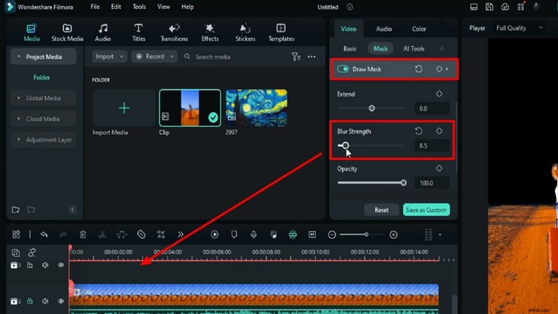558x314 pixels.
Task: Open the Full Quality player dropdown
Action: pyautogui.click(x=520, y=28)
